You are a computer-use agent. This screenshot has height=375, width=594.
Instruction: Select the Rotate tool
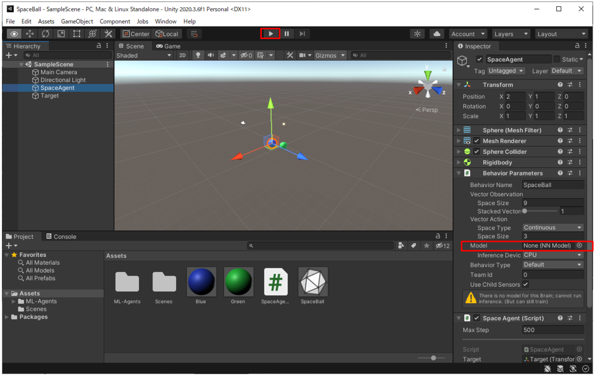[x=46, y=34]
